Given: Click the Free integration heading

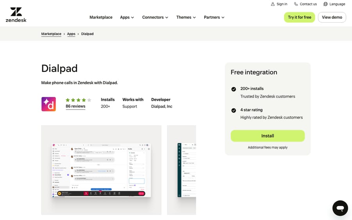Looking at the screenshot, I should (x=254, y=72).
